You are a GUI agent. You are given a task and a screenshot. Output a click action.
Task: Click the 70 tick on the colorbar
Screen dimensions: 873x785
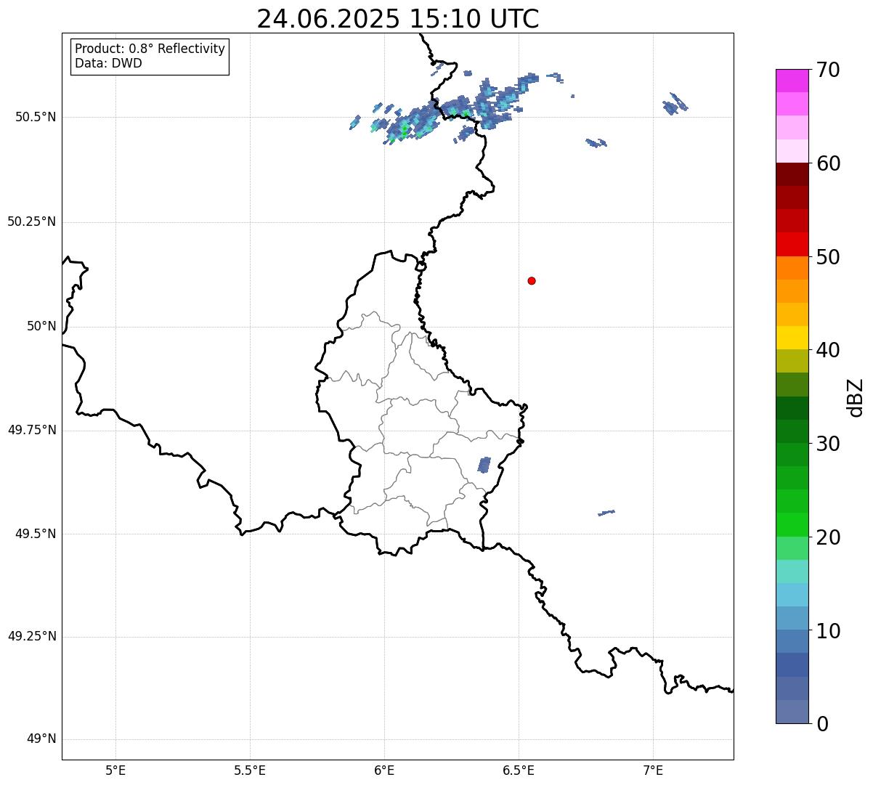click(x=828, y=70)
